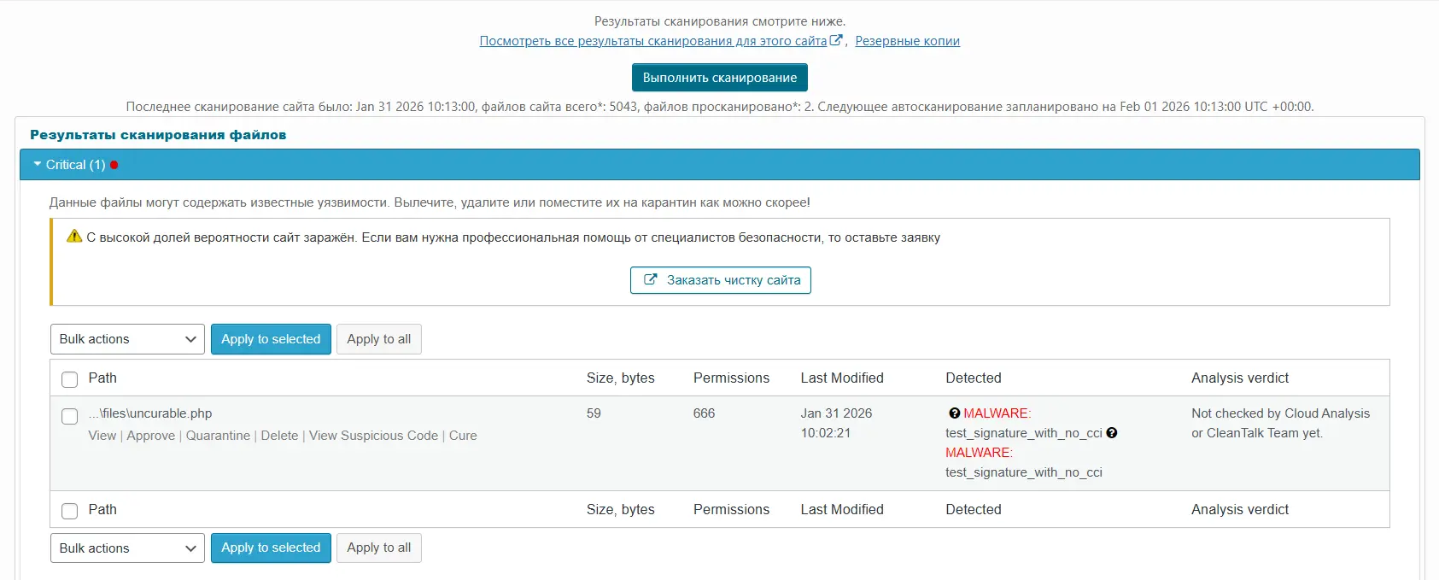Click Delete action for uncurable.php

(x=279, y=436)
